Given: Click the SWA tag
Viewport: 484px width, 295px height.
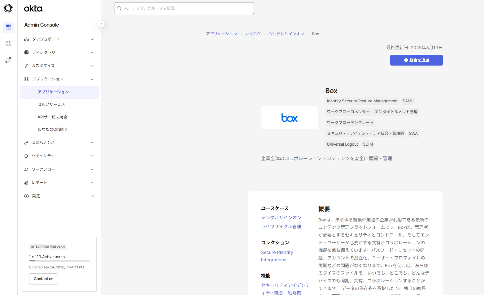Looking at the screenshot, I should 413,134.
